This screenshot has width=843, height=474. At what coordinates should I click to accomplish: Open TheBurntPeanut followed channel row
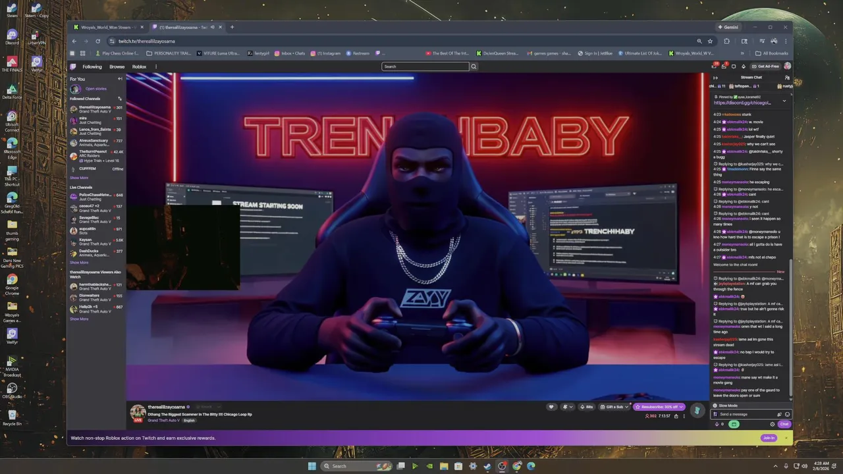[97, 155]
